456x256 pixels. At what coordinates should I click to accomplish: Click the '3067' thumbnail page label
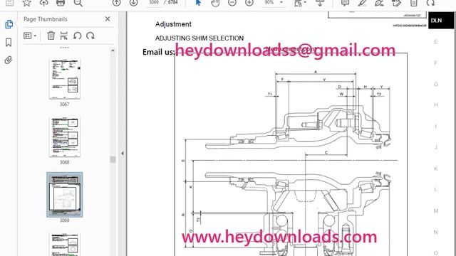pyautogui.click(x=65, y=105)
